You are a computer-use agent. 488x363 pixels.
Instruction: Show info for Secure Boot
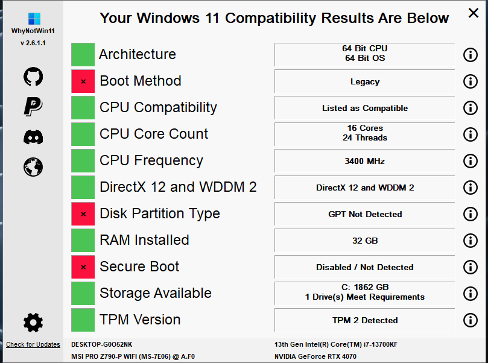pos(471,267)
